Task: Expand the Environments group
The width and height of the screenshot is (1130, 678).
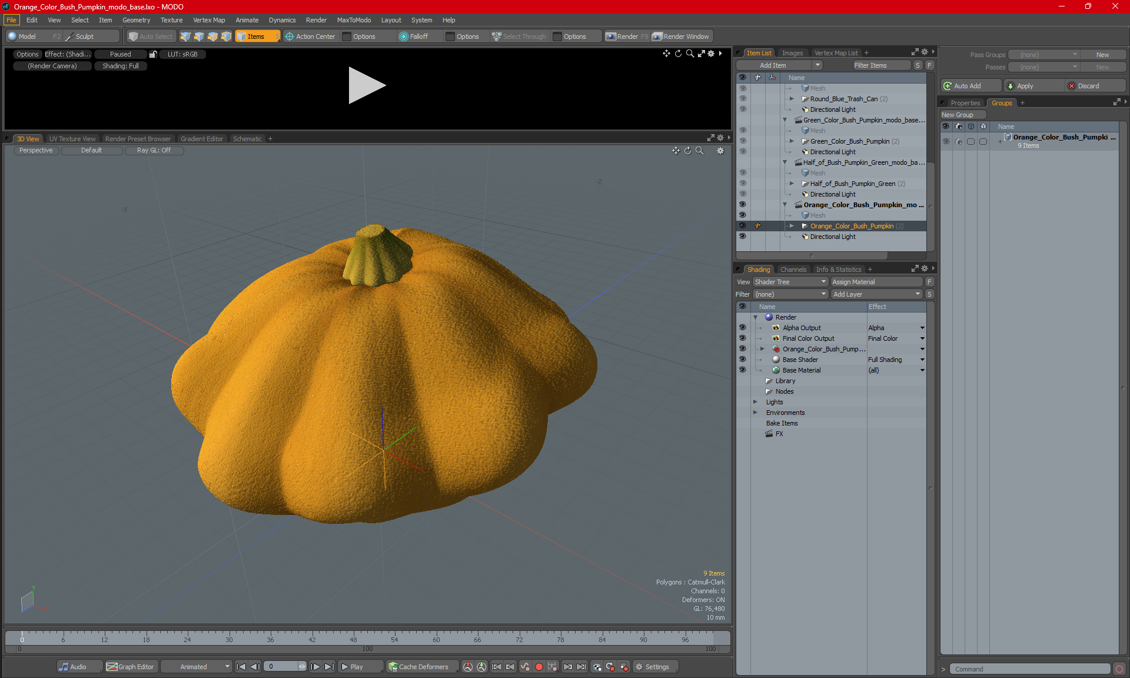Action: (756, 413)
